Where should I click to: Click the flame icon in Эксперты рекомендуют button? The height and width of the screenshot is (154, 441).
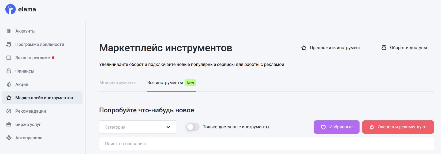point(372,127)
